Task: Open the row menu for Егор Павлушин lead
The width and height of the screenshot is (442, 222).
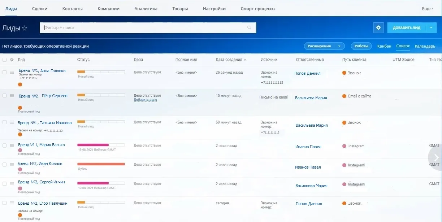Action: click(x=12, y=203)
